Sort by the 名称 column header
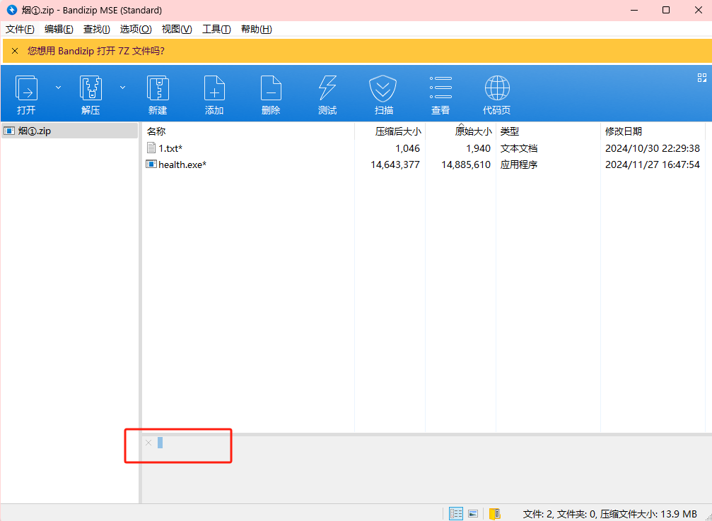This screenshot has height=521, width=712. coord(248,131)
